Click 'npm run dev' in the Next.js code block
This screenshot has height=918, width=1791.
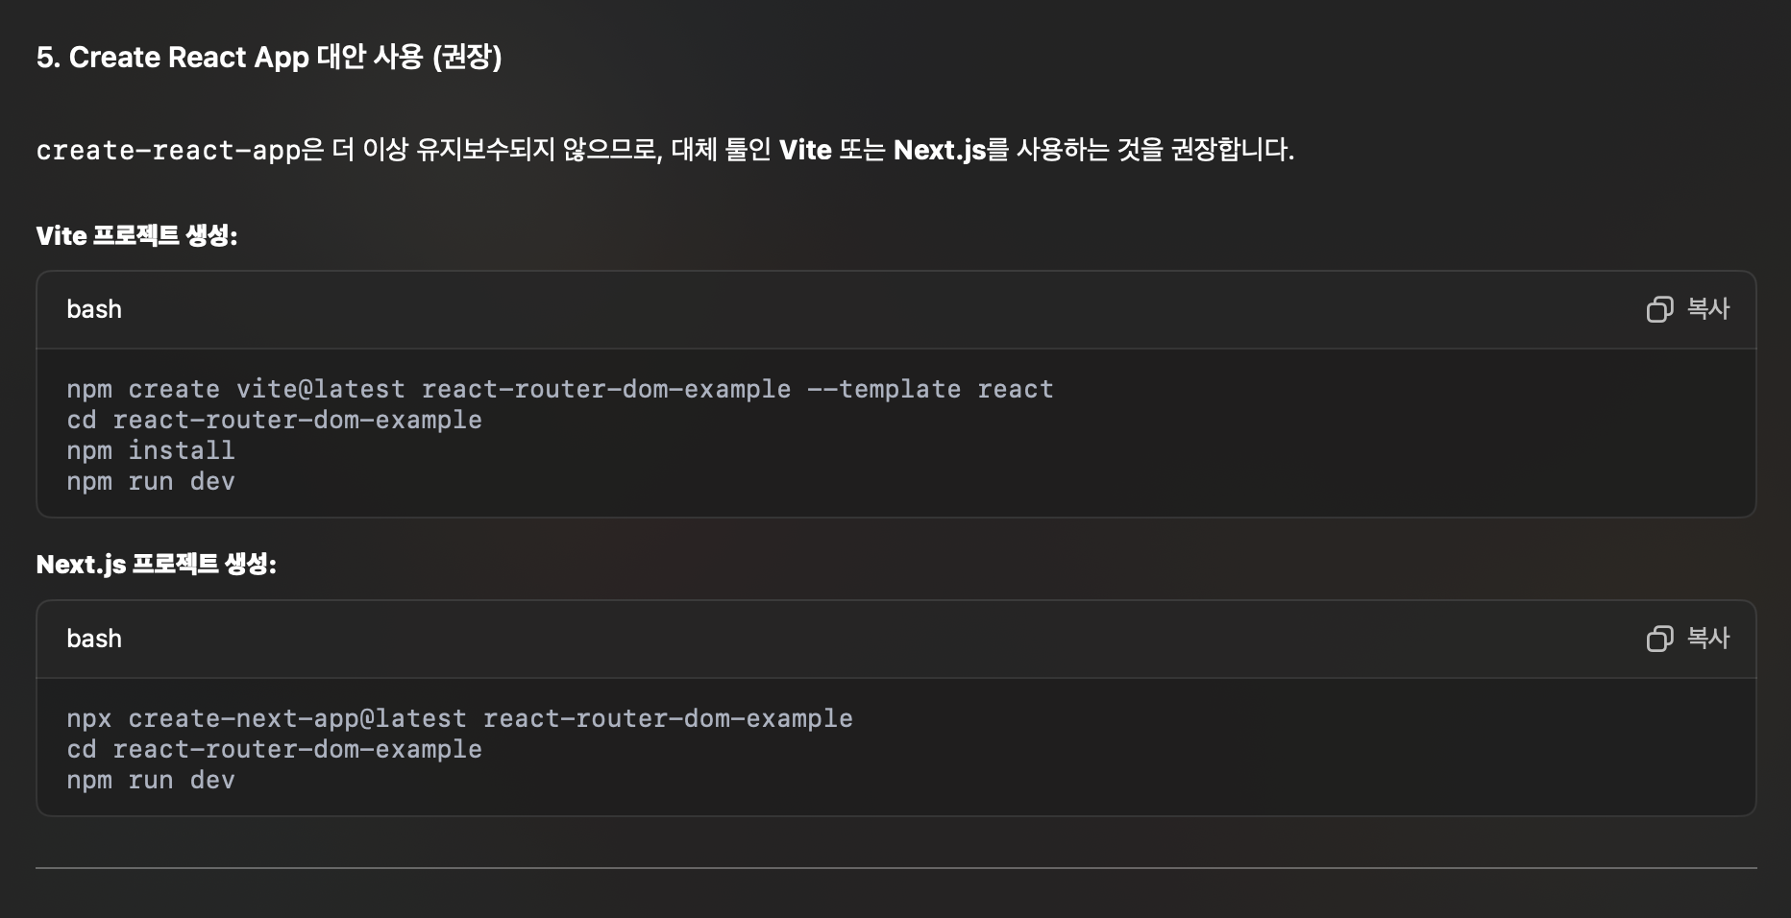pos(151,780)
